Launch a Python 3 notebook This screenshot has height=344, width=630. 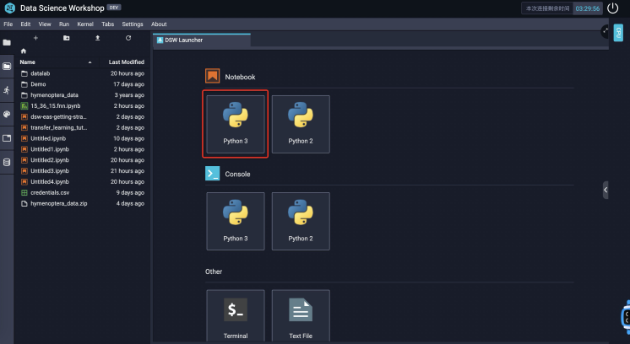(236, 124)
